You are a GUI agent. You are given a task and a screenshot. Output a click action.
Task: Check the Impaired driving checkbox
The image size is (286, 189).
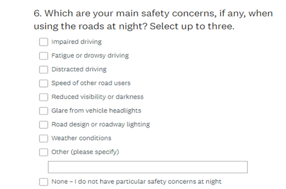pos(43,42)
